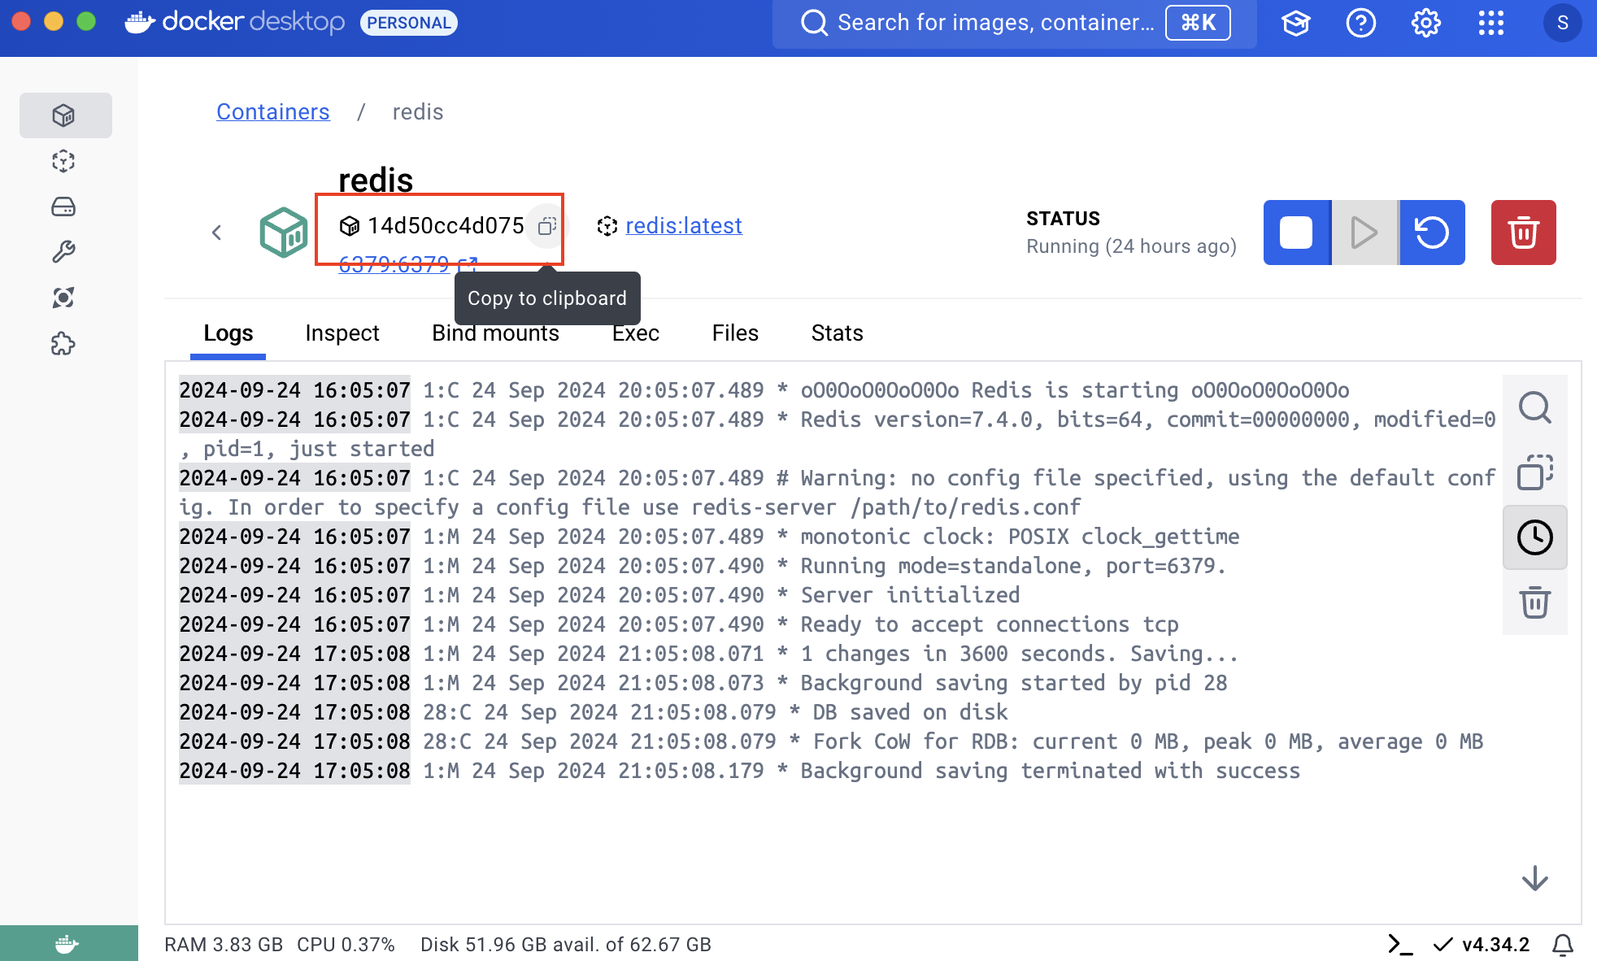The width and height of the screenshot is (1597, 961).
Task: Go back via the Containers breadcrumb link
Action: [x=273, y=112]
